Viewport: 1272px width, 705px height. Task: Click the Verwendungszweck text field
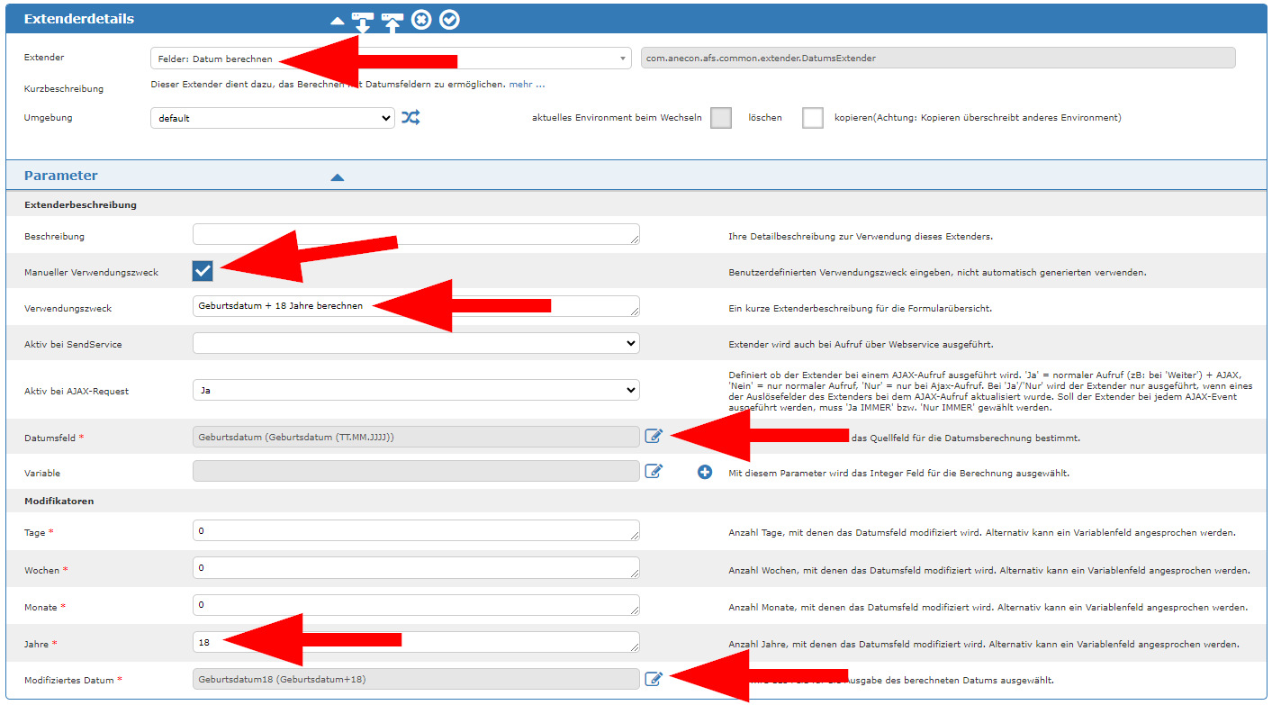416,306
